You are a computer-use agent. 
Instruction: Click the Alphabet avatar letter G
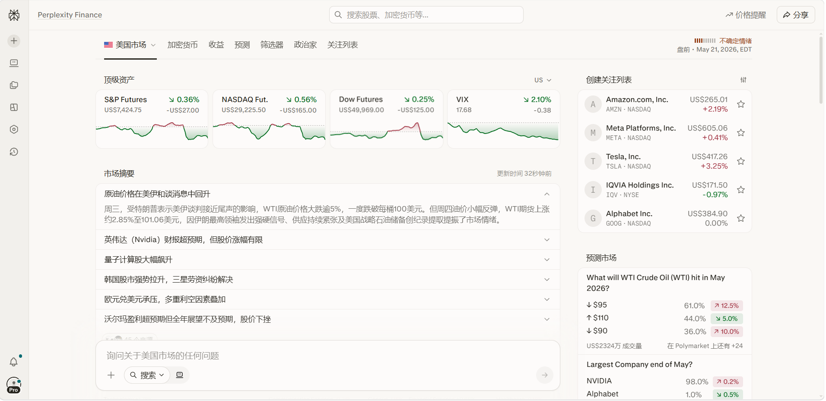tap(593, 218)
